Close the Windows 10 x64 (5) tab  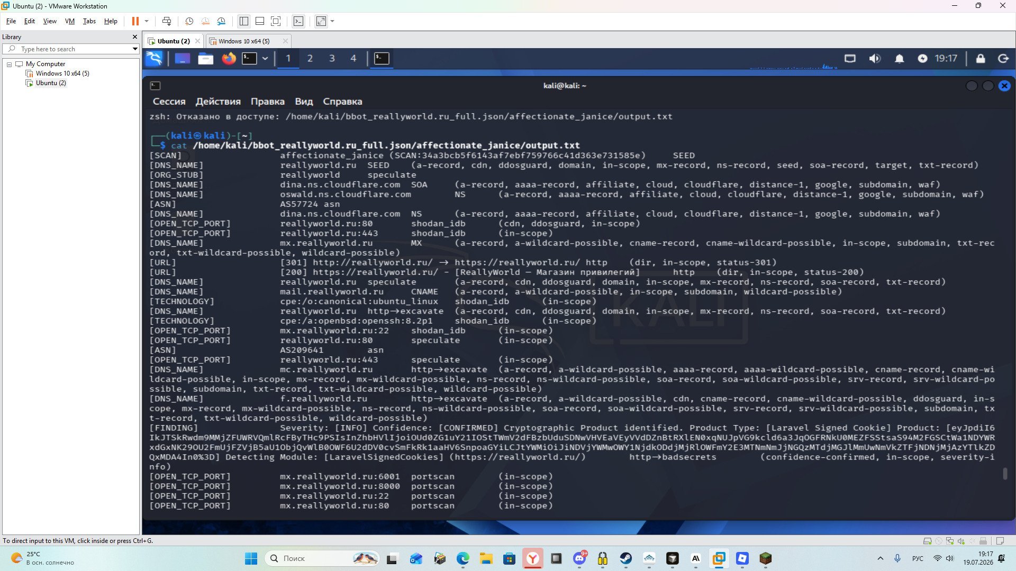pos(285,41)
